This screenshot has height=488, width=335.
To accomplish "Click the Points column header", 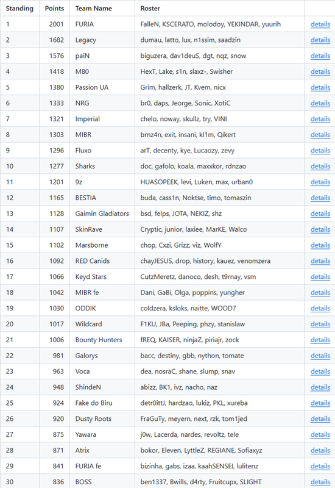I will (54, 9).
